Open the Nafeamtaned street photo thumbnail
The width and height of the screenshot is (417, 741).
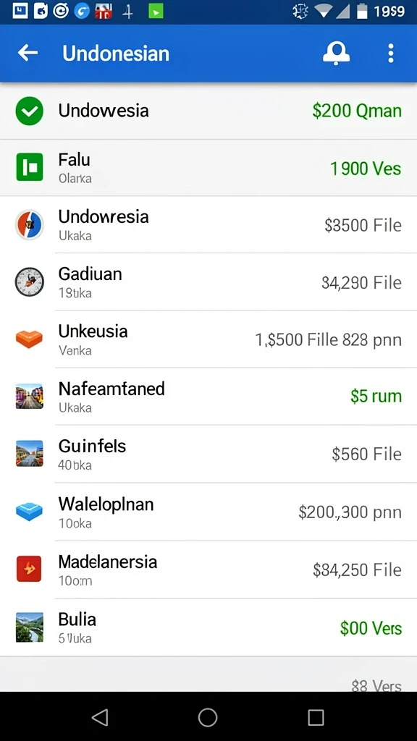pyautogui.click(x=29, y=396)
